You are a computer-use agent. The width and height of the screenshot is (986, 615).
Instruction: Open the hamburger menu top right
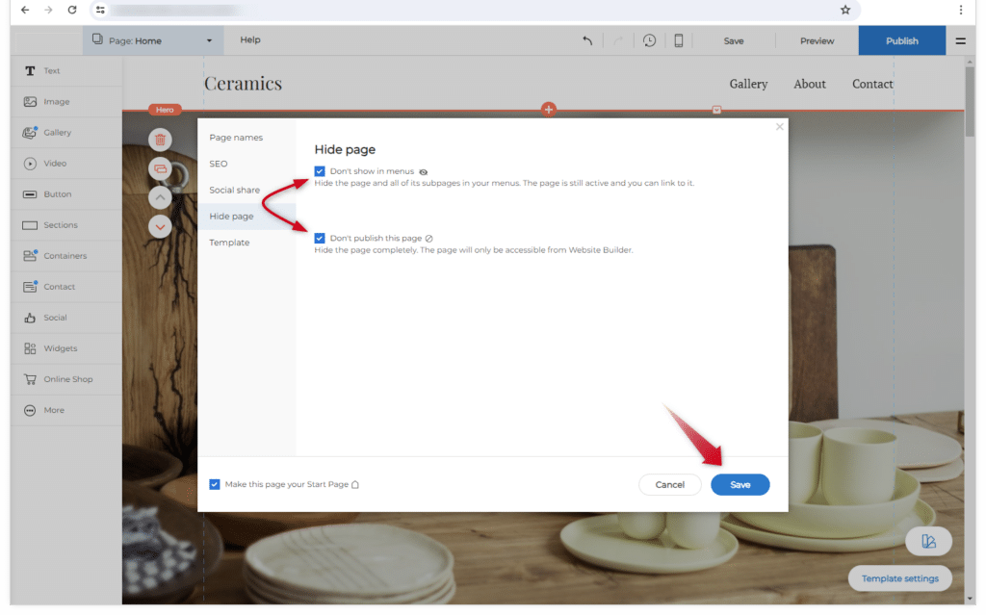960,40
